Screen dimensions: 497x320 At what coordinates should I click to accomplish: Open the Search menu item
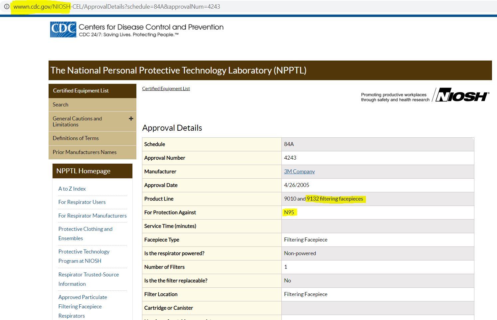(x=92, y=104)
